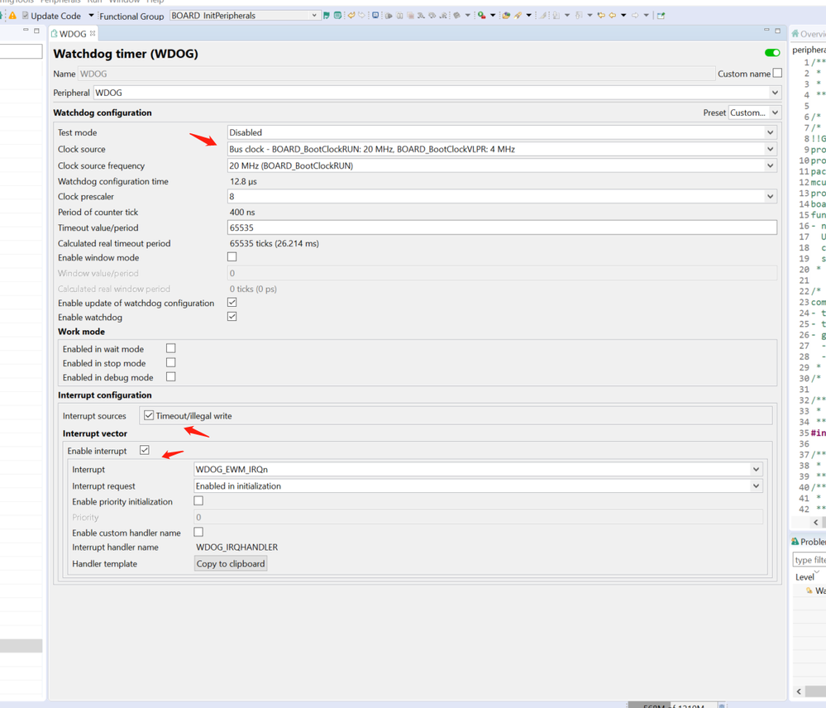Image resolution: width=826 pixels, height=708 pixels.
Task: Click the forward navigation arrow icon
Action: [x=635, y=15]
